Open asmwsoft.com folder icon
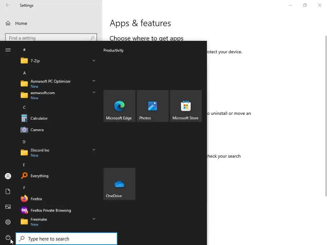 (x=24, y=95)
